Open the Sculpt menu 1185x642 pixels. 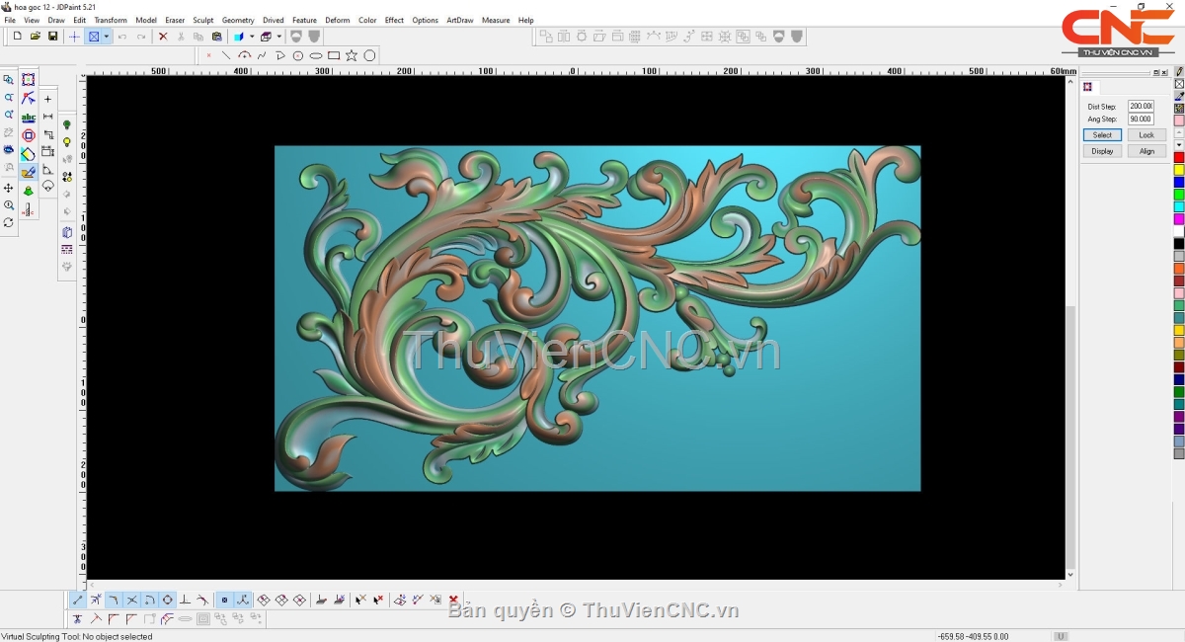coord(203,20)
